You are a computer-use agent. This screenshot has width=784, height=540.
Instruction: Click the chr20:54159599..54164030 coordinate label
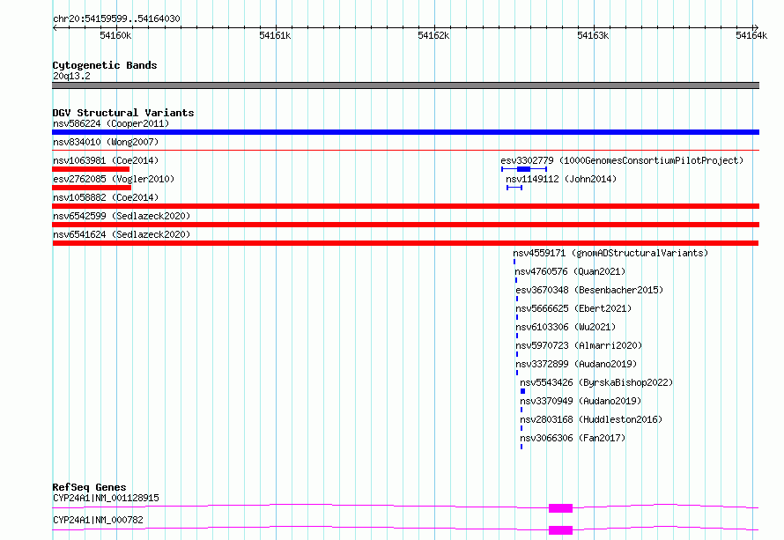tap(116, 18)
